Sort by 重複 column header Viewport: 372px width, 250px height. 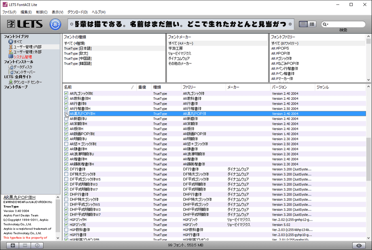point(144,87)
